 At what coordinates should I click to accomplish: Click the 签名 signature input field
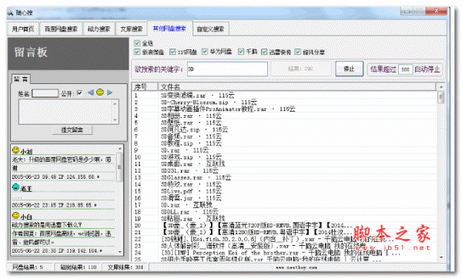(45, 93)
